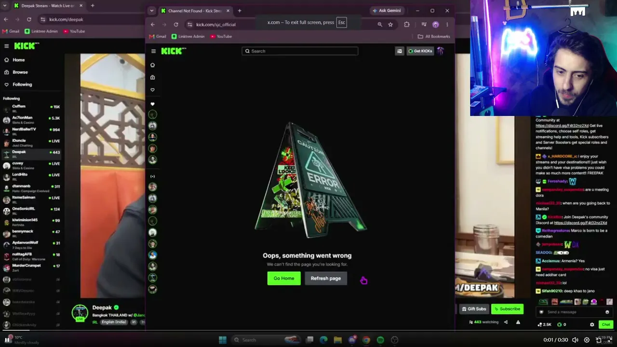Select the Deepak Stream tab in back window
617x347 pixels.
(48, 6)
